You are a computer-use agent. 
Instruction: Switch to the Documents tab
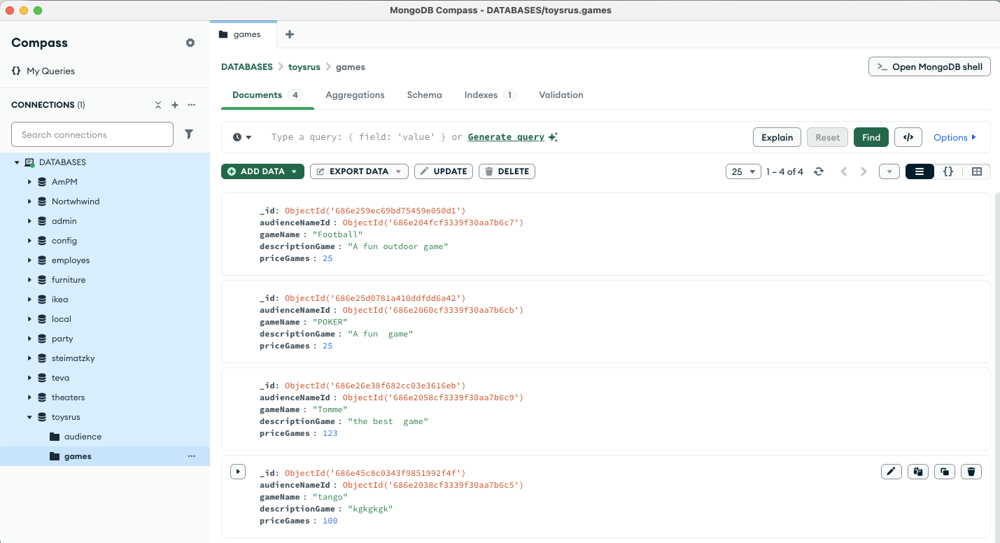[267, 95]
